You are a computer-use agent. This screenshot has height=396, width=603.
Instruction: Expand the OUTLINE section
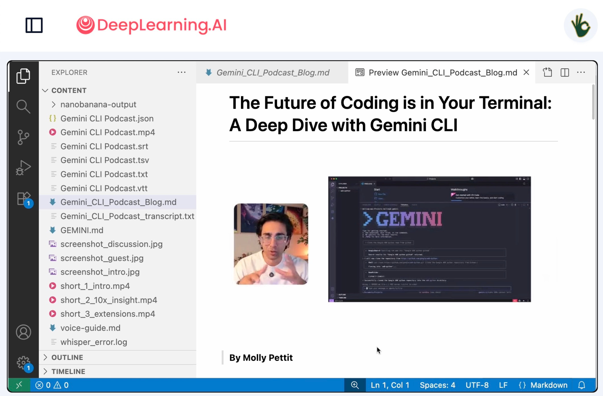(x=117, y=357)
